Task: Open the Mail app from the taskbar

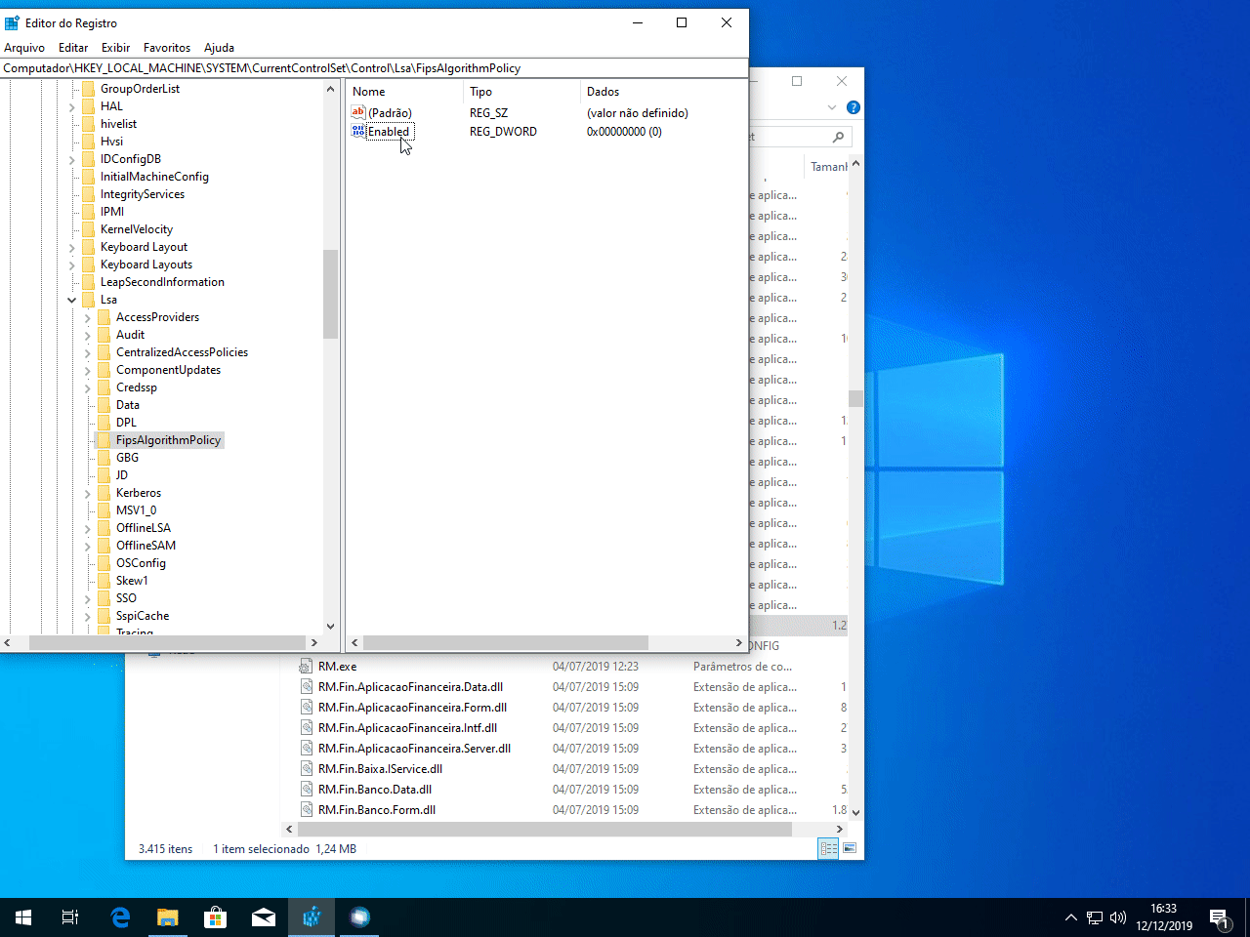Action: [264, 917]
